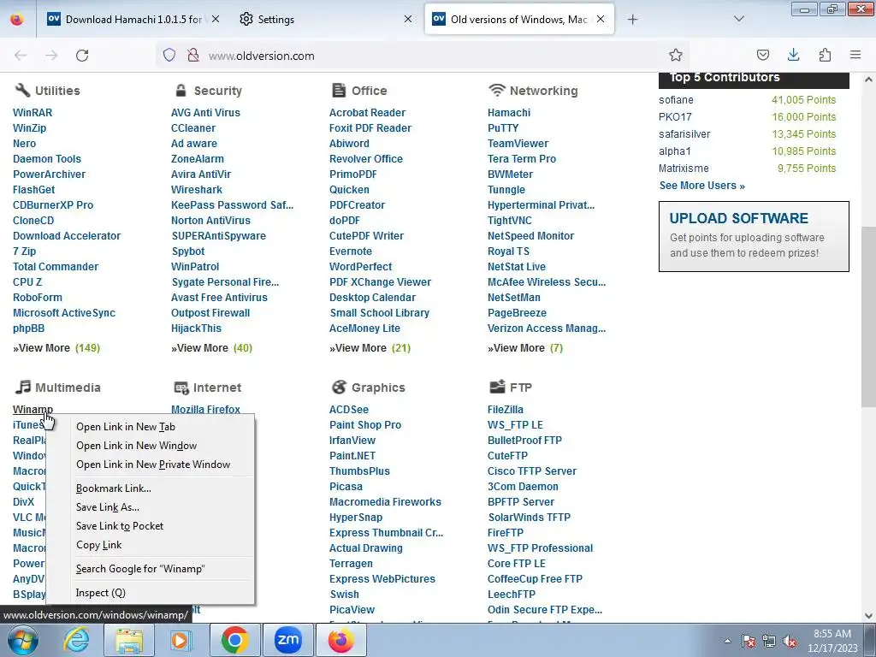The height and width of the screenshot is (657, 876).
Task: Click the Firefox taskbar icon
Action: (341, 640)
